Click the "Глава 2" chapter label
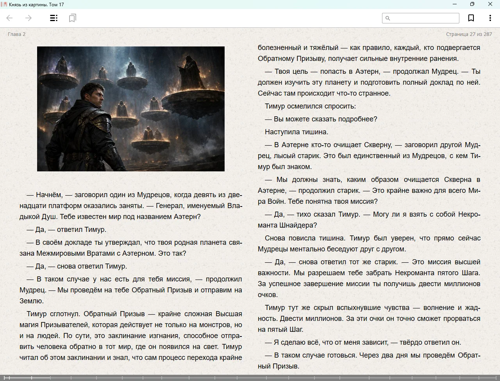The image size is (500, 381). click(x=16, y=34)
